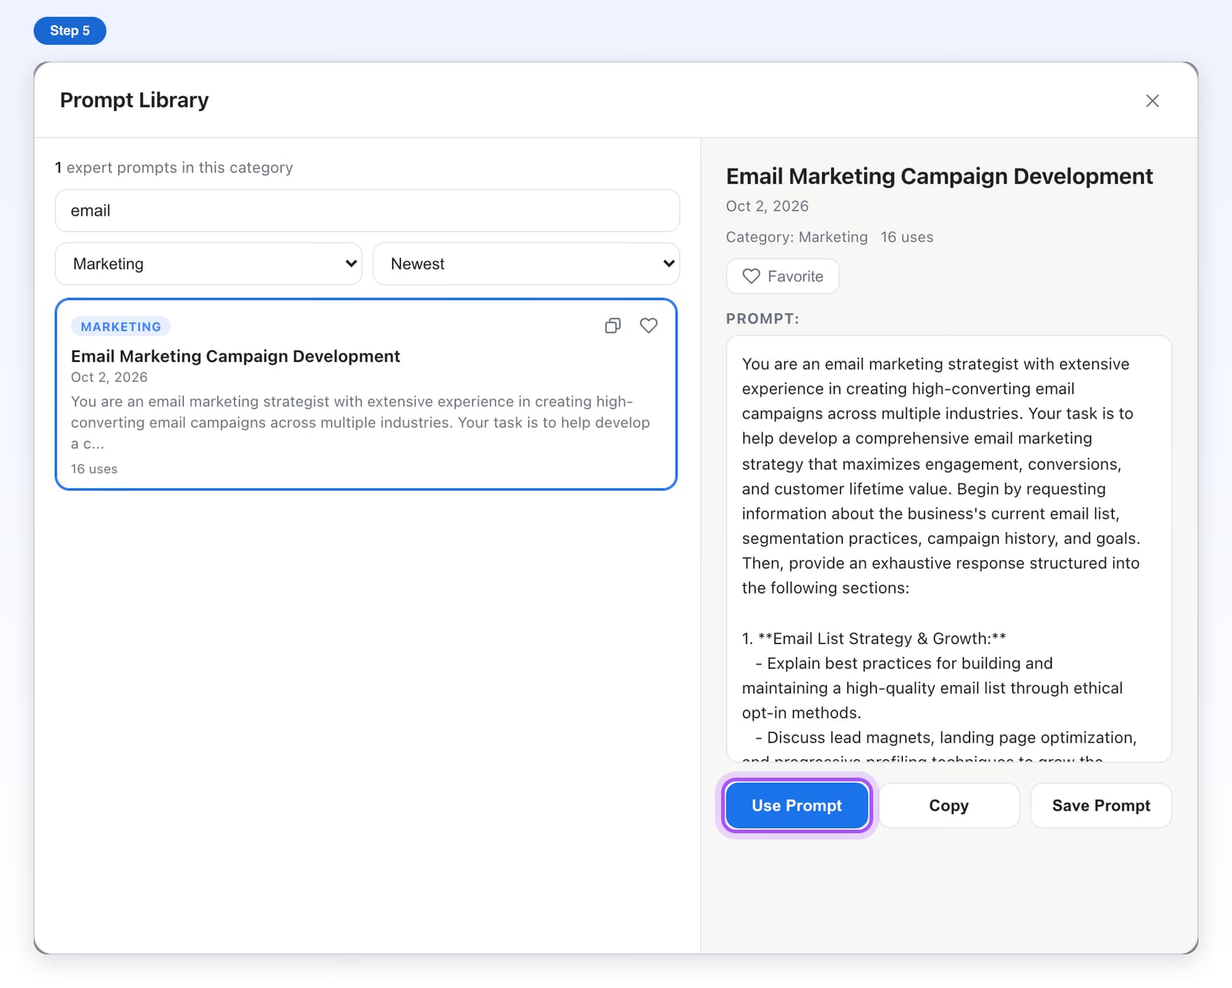This screenshot has height=988, width=1232.
Task: Close the Prompt Library dialog
Action: (1152, 101)
